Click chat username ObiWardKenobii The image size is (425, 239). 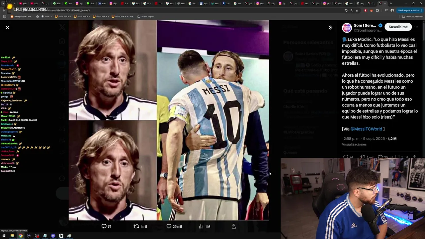click(9, 143)
